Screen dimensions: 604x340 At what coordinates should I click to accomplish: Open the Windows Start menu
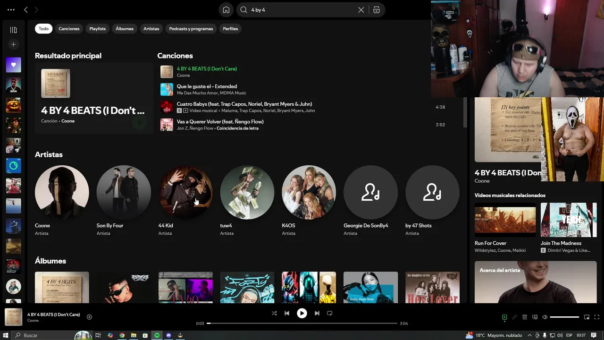6,335
